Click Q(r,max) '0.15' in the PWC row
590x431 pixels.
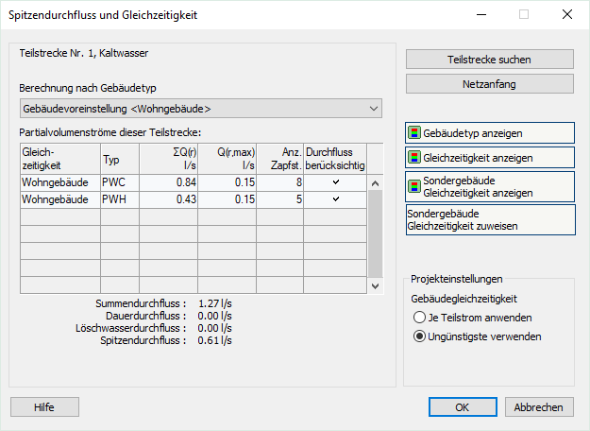tap(227, 182)
